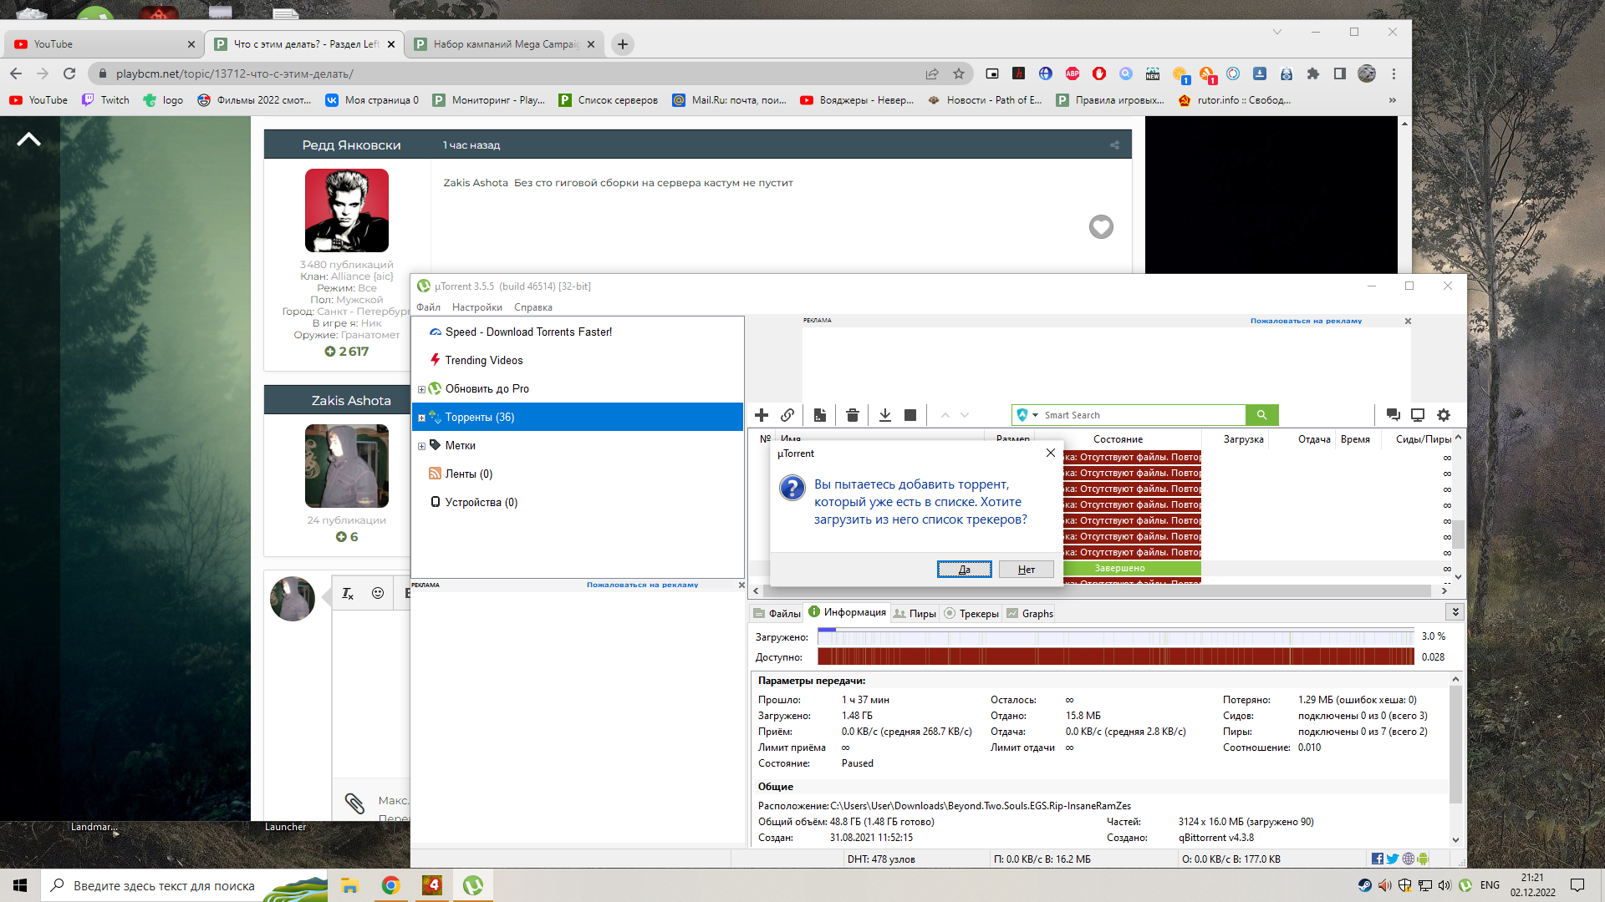
Task: Click the globe icon in uTorrent status bar
Action: tap(1409, 859)
